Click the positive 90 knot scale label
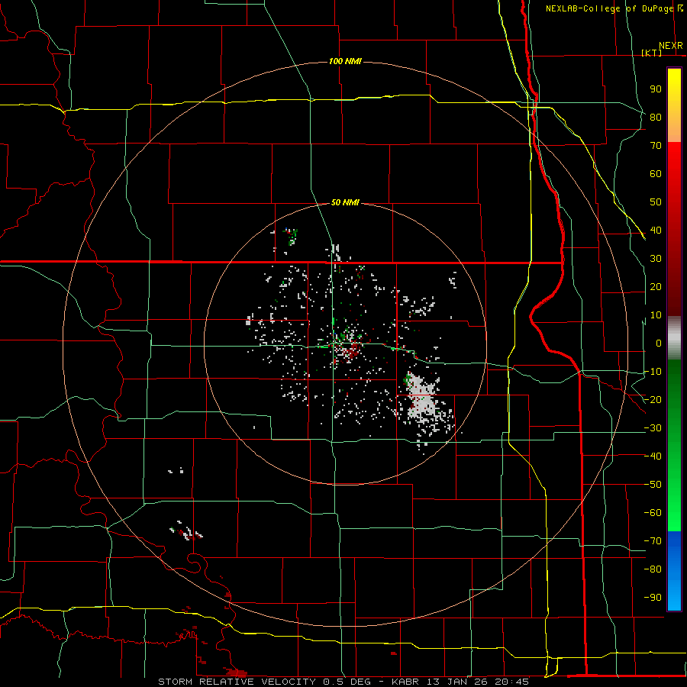687x687 pixels. [656, 89]
